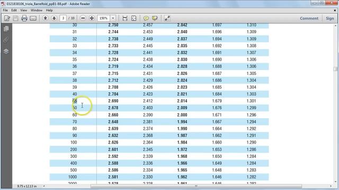The image size is (339, 190).
Task: Click table value 1.310 in row 30
Action: 252,25
